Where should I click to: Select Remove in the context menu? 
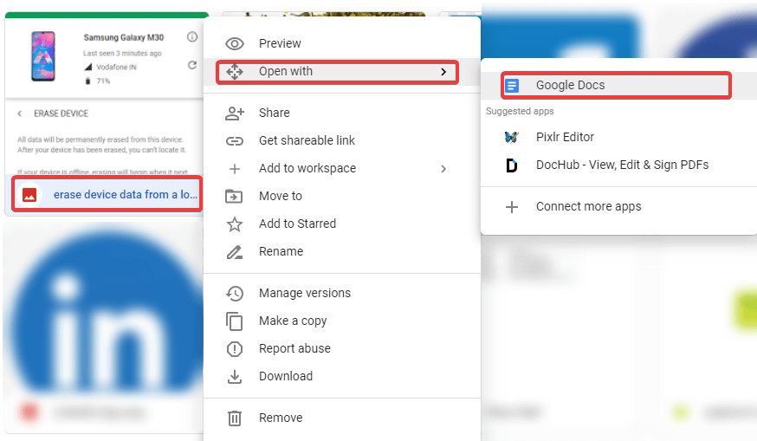[342, 418]
